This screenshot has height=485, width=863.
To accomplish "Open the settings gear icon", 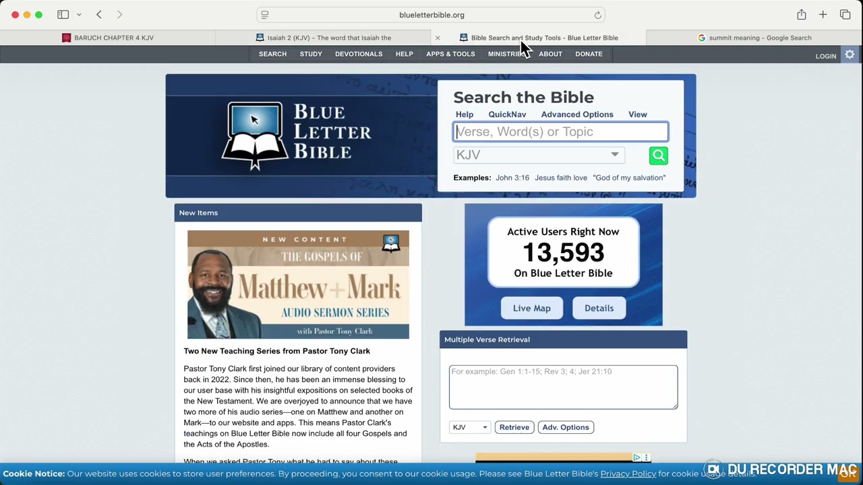I will [x=850, y=55].
